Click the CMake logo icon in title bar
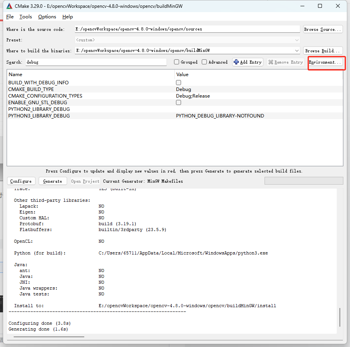The width and height of the screenshot is (350, 347). pyautogui.click(x=9, y=6)
